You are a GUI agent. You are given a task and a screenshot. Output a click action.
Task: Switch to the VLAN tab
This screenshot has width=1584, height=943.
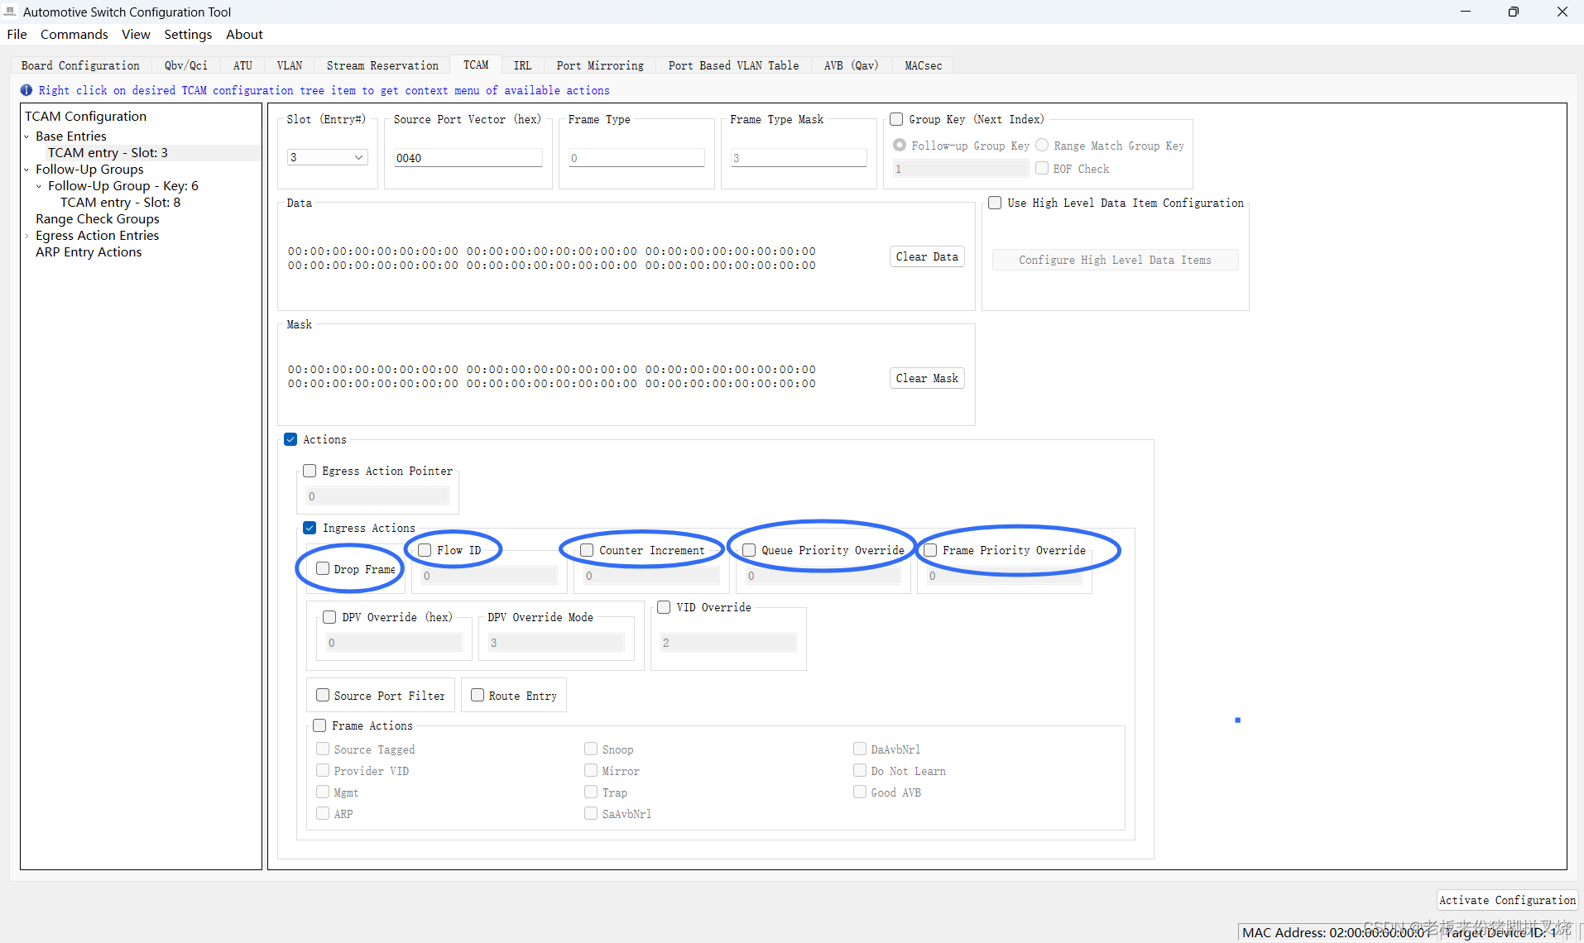(x=290, y=65)
